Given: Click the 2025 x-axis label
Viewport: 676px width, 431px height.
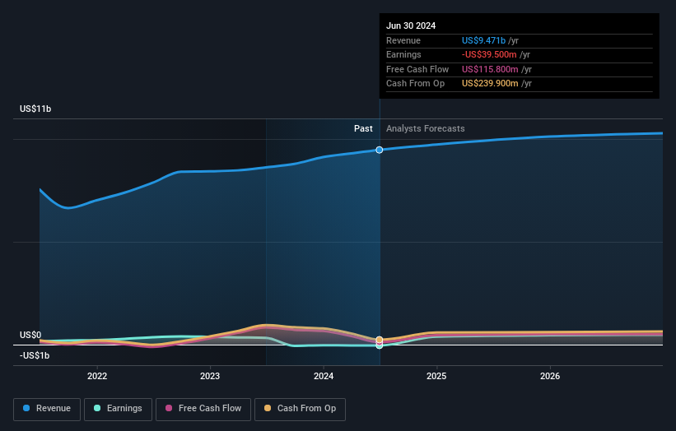Looking at the screenshot, I should (436, 376).
